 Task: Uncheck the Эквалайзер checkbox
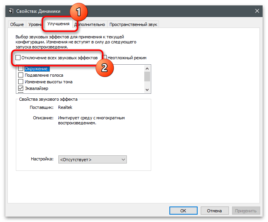(x=20, y=88)
